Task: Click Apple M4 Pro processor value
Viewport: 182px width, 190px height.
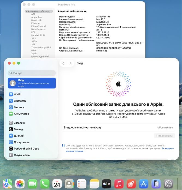Action: [x=104, y=24]
